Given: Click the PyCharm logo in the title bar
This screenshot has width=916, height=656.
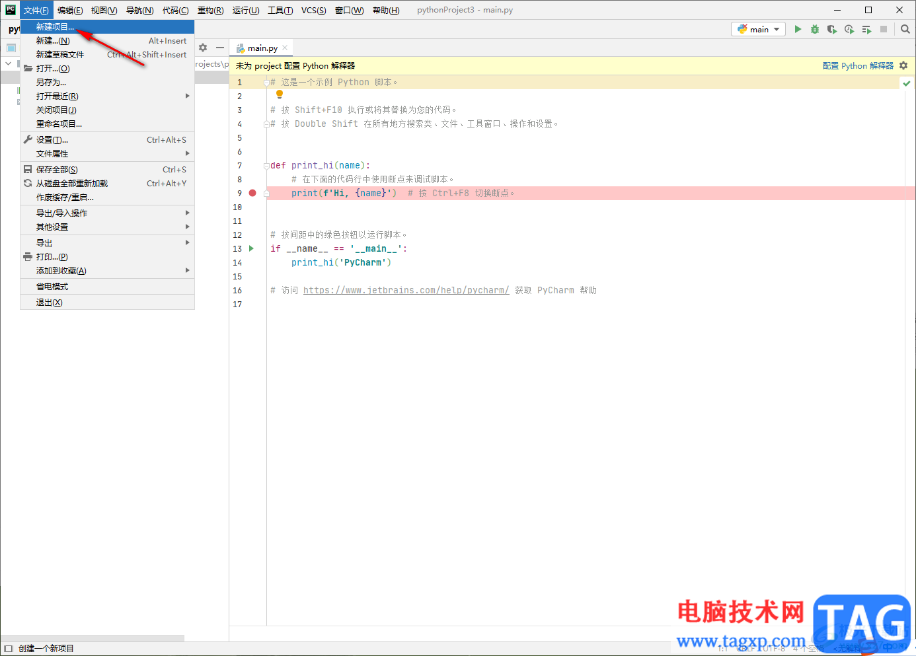Looking at the screenshot, I should click(11, 10).
